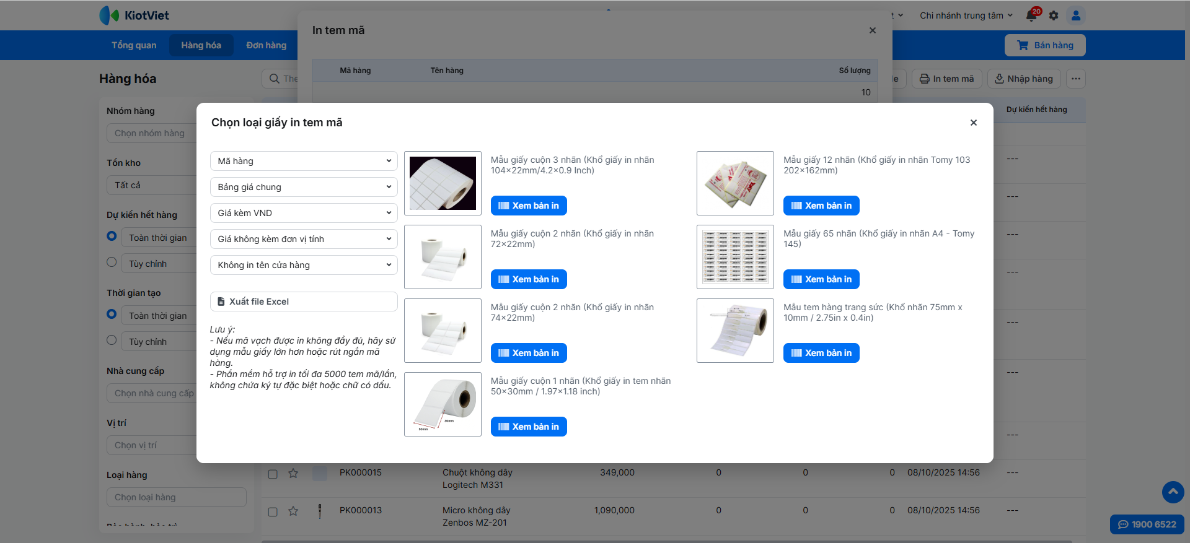Open the Mã hàng dropdown
Image resolution: width=1190 pixels, height=543 pixels.
[304, 161]
